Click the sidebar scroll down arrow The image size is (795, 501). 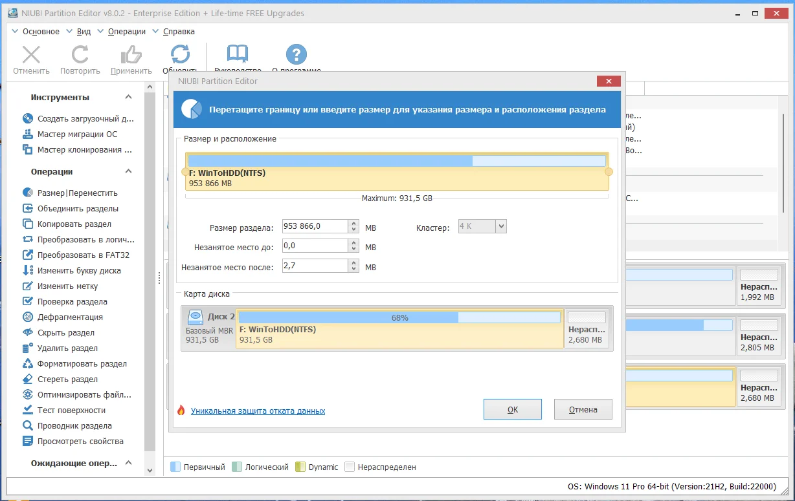(150, 471)
